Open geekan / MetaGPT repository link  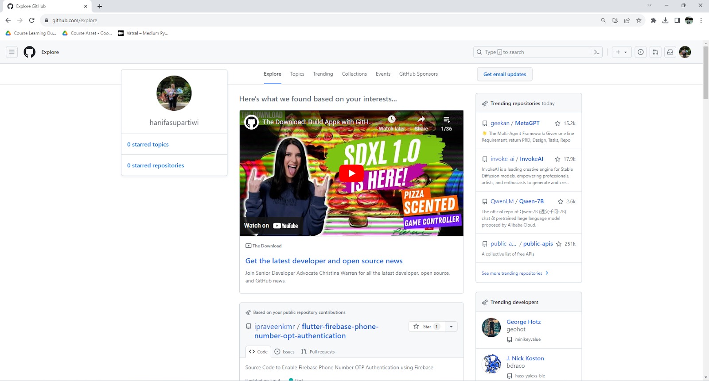(515, 123)
